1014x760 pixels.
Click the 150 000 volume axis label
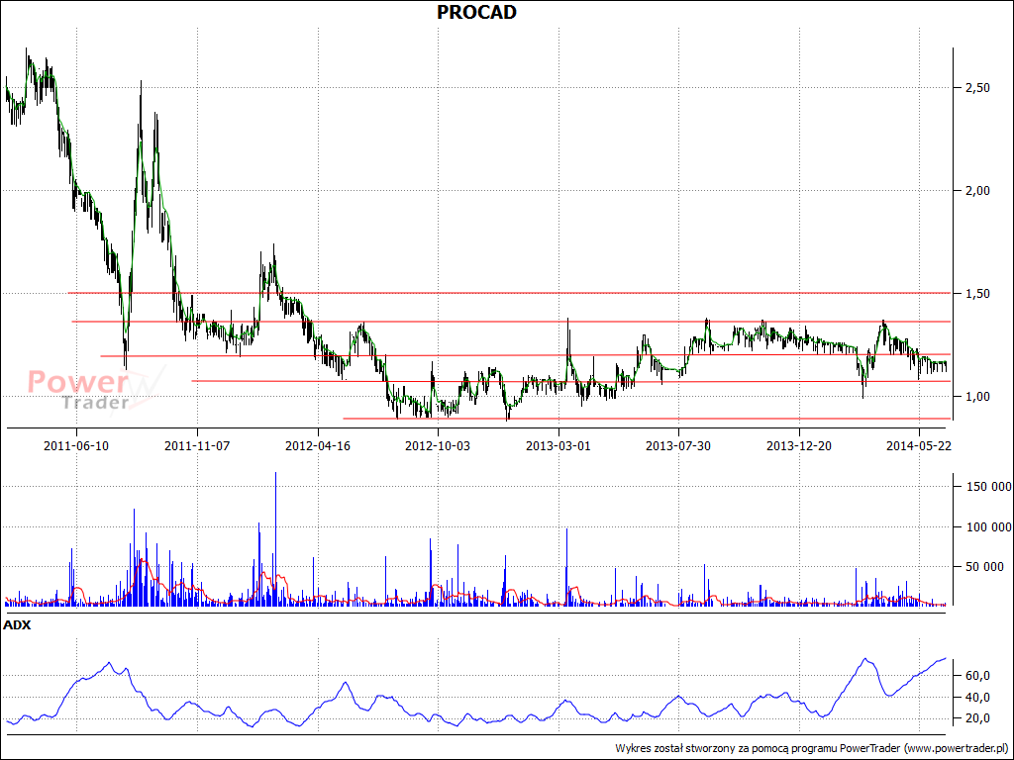click(x=989, y=487)
